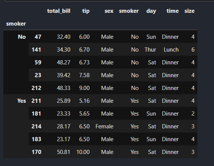214x166 pixels.
Task: Click the tip value 5.16
Action: (84, 101)
